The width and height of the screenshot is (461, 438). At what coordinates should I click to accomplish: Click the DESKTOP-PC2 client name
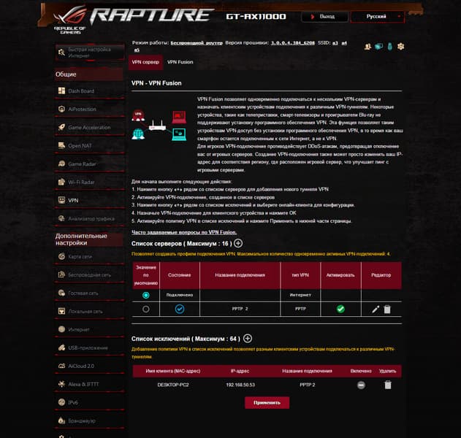point(173,385)
